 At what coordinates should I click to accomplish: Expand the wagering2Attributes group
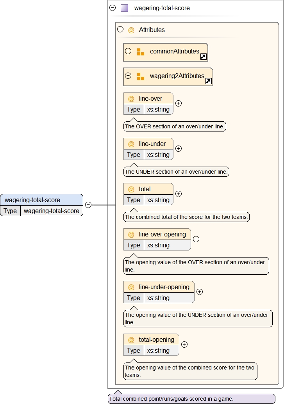(x=128, y=76)
